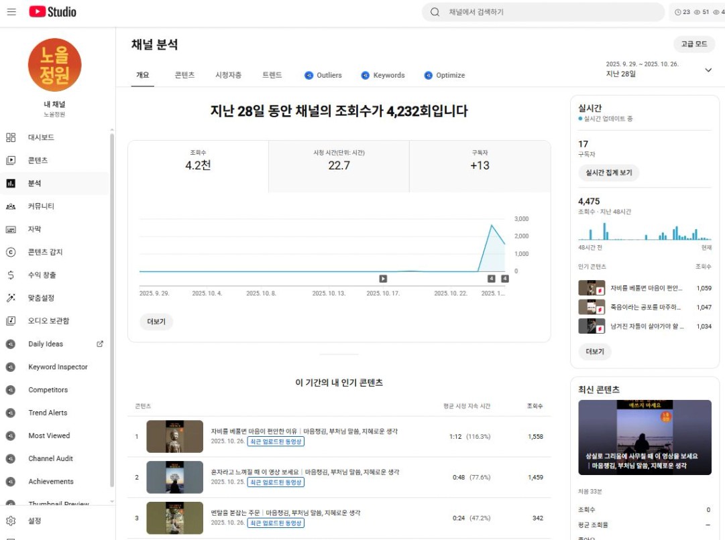Select the 시청 시간 watch time card
Image resolution: width=725 pixels, height=540 pixels.
tap(339, 165)
